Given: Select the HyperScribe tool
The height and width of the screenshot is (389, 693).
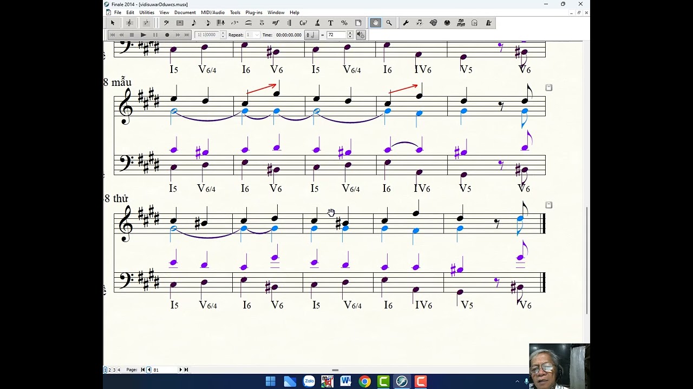Looking at the screenshot, I should pyautogui.click(x=221, y=23).
